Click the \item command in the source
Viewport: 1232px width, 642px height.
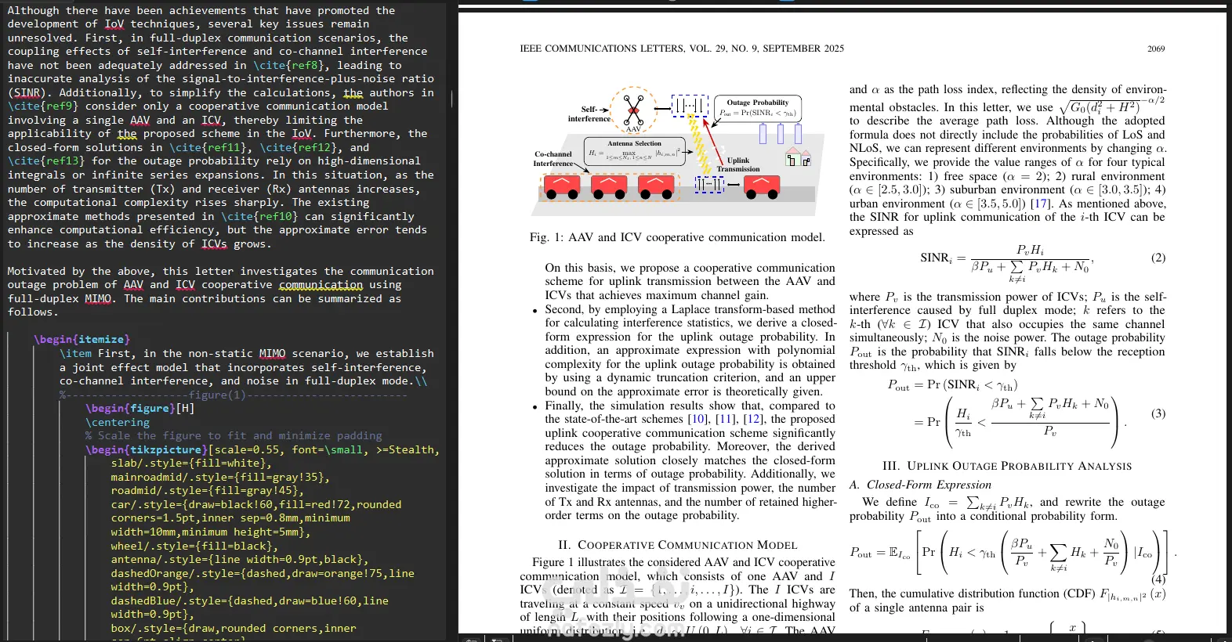coord(75,354)
